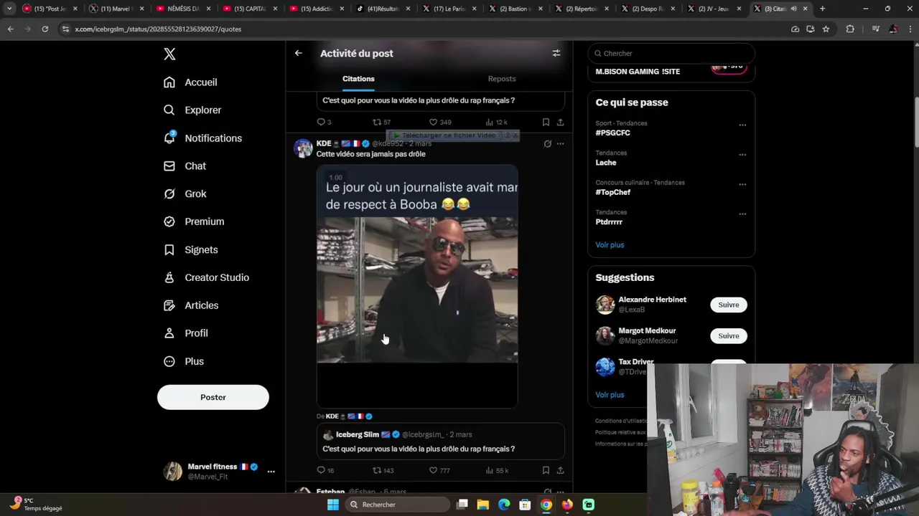The height and width of the screenshot is (516, 919).
Task: Follow Alexandre Herbinet
Action: (729, 305)
